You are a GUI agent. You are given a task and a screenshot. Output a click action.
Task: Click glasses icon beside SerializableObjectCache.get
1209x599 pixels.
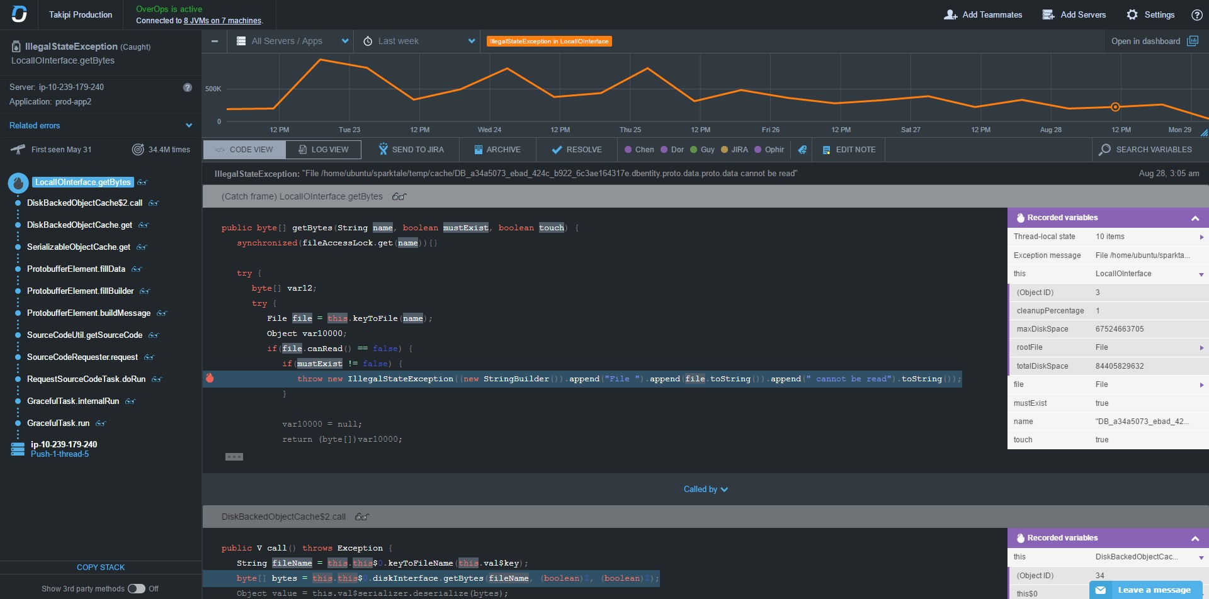tap(142, 247)
